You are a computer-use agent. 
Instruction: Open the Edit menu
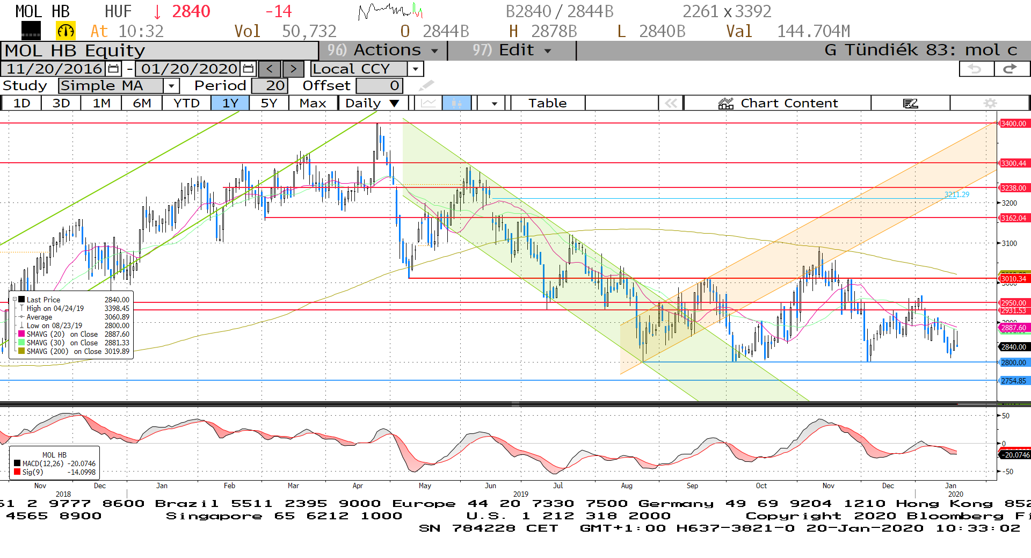pyautogui.click(x=512, y=50)
